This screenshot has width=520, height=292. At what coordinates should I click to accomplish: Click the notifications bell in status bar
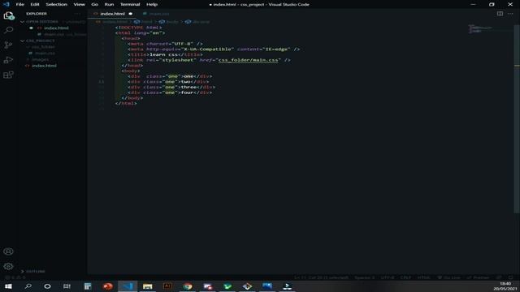click(510, 277)
